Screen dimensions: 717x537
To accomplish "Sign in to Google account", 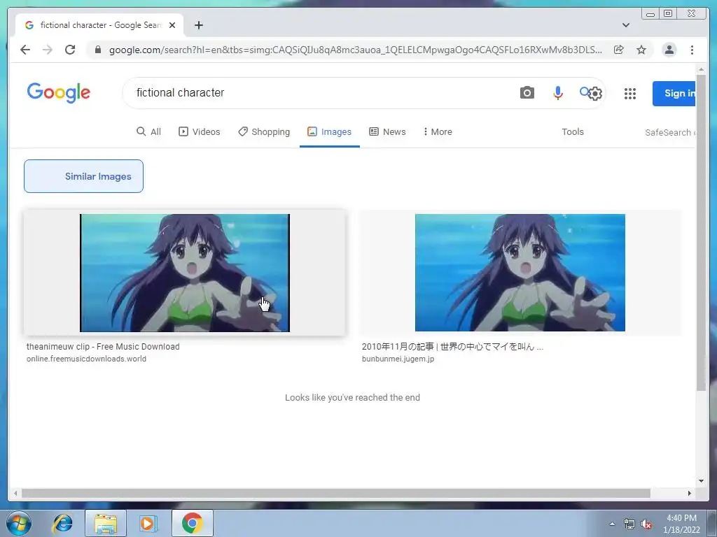I will click(674, 93).
